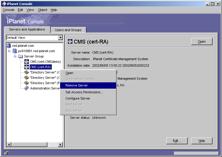
Task: Open the Object menu
Action: click(x=42, y=10)
